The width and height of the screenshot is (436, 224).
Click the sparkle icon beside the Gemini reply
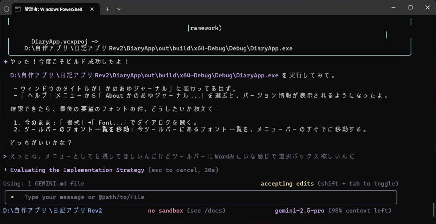pos(5,62)
